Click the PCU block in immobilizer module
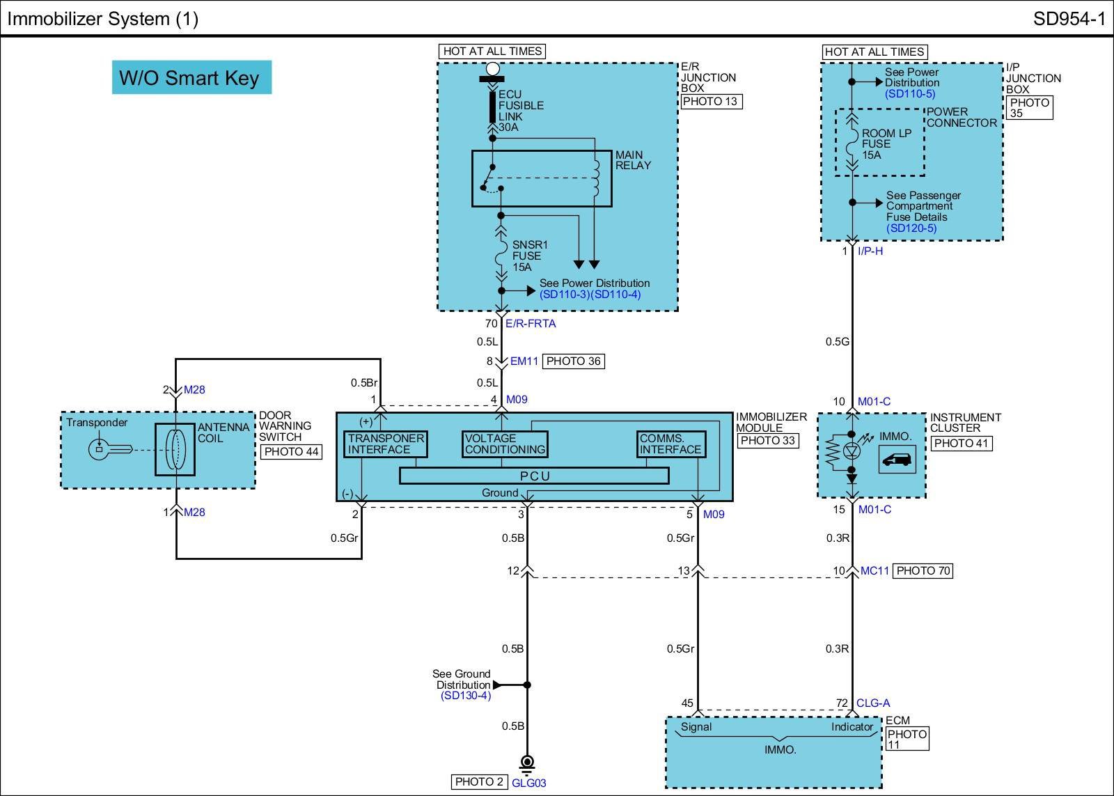 pos(534,476)
